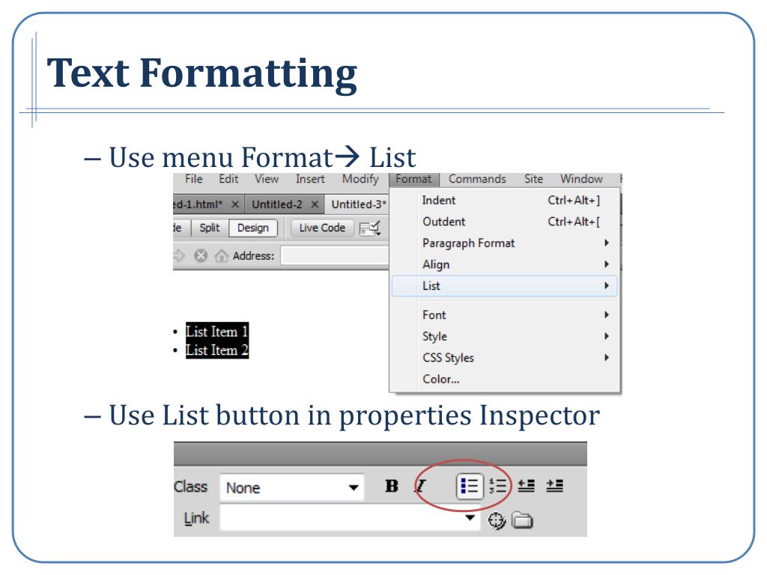Click the Live Code button
This screenshot has width=767, height=575.
322,228
